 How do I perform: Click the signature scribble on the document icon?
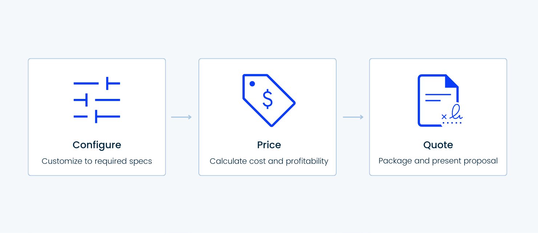click(456, 113)
